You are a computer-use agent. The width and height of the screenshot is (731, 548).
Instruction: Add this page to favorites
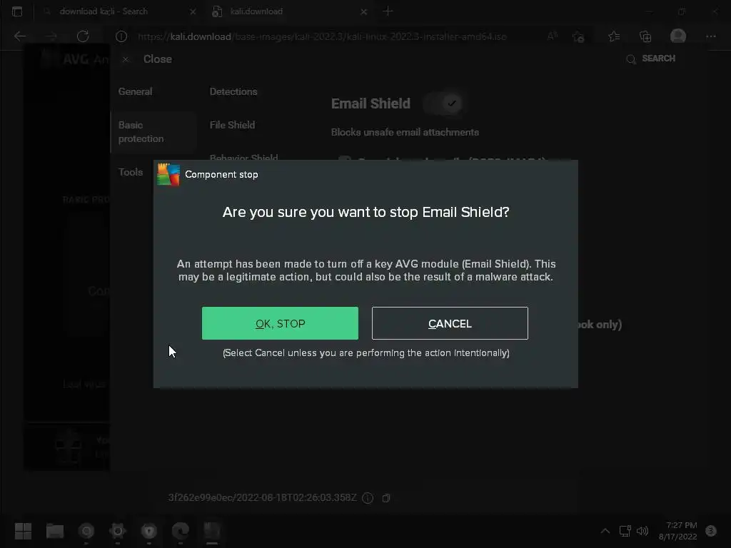[578, 36]
